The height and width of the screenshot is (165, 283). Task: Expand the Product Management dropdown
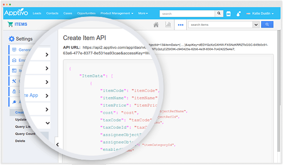coord(117,13)
